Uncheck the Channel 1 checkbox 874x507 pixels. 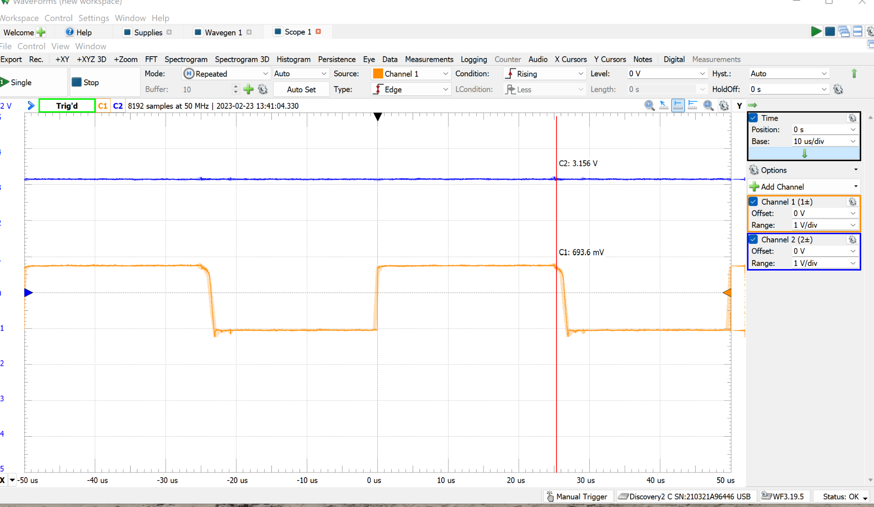[x=754, y=202]
